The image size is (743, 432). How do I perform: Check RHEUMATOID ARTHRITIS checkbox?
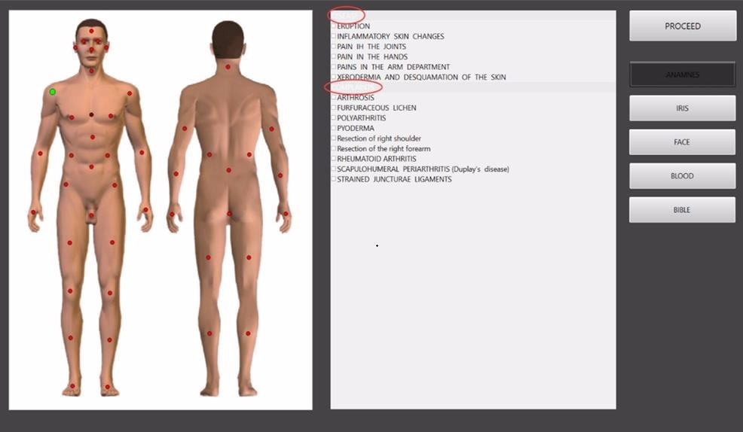tap(334, 159)
